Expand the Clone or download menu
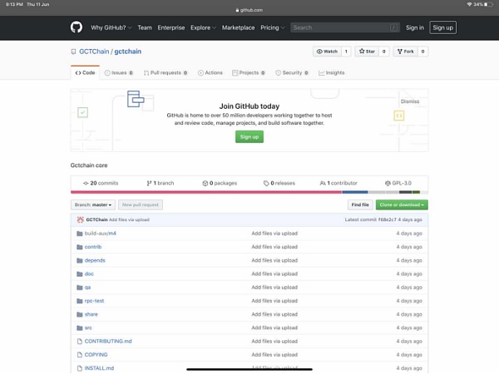 tap(402, 204)
